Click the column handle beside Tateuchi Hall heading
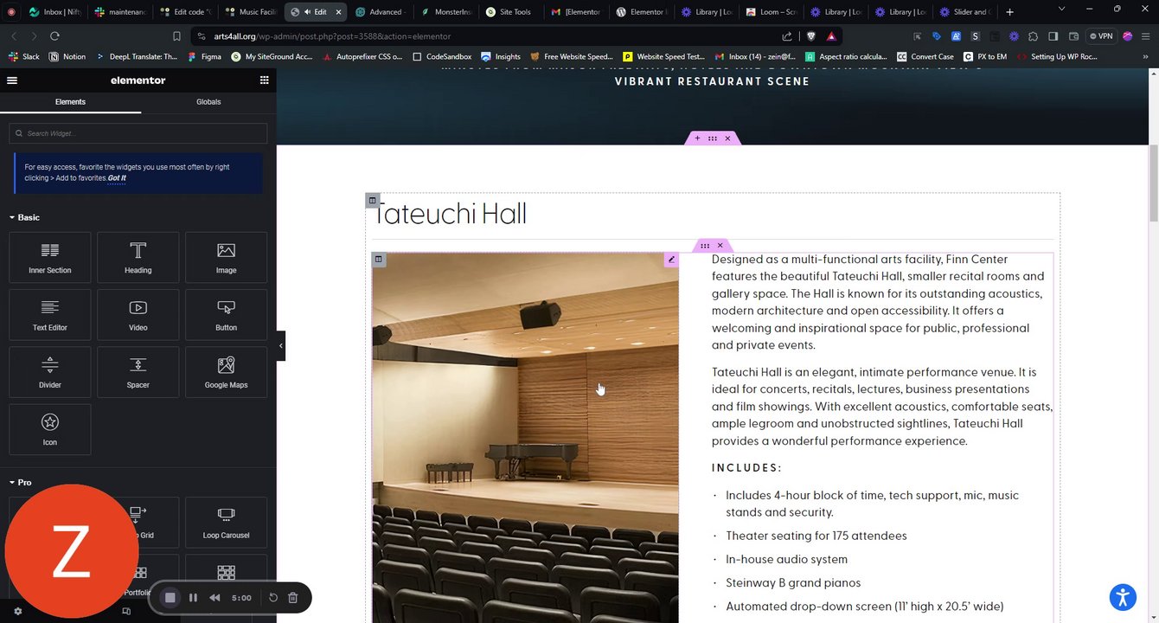Image resolution: width=1159 pixels, height=623 pixels. (372, 200)
